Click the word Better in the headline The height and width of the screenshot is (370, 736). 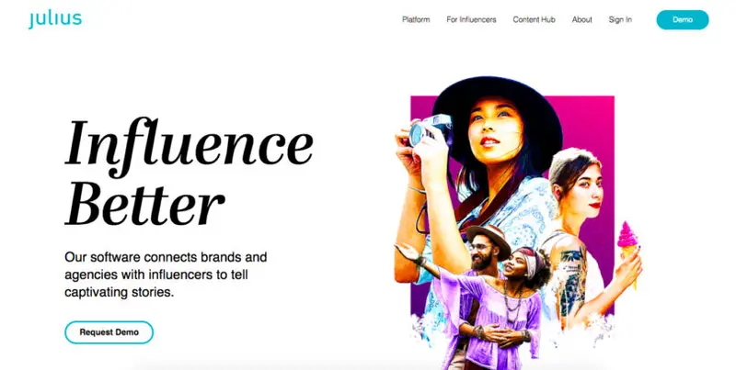tap(144, 204)
